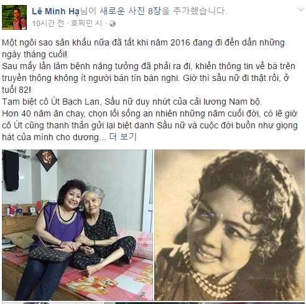Visit the Lê Minh Hạ profile name link
Viewport: 306px width, 304px height.
tap(55, 11)
